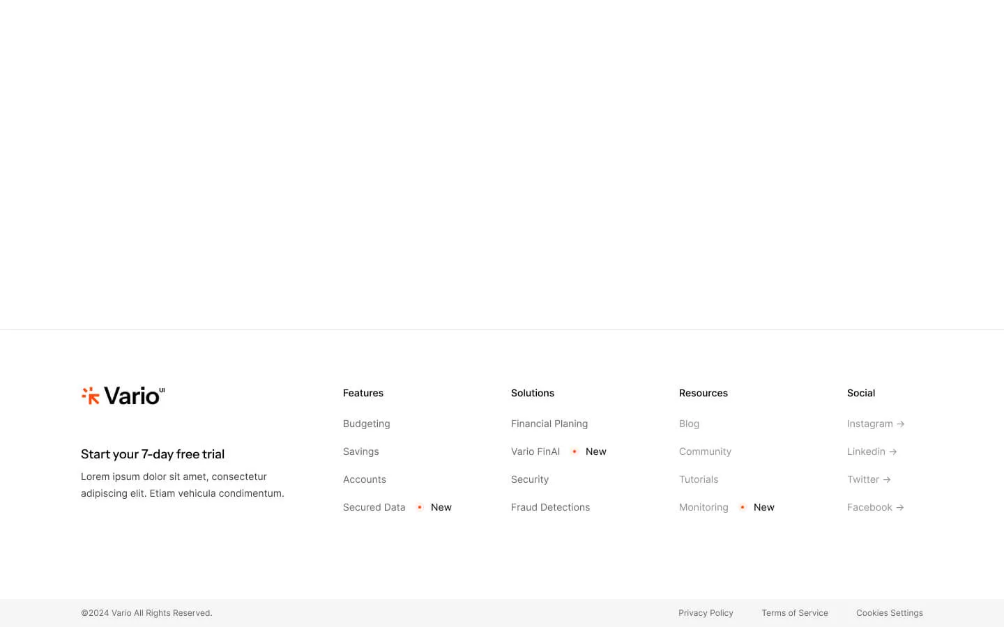1004x627 pixels.
Task: Go to the Vario FinAI page
Action: point(535,451)
